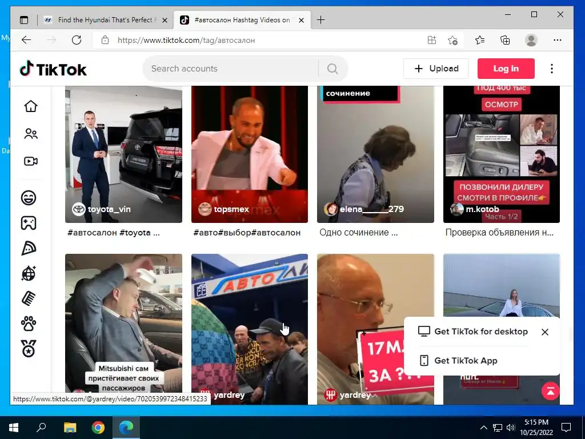The height and width of the screenshot is (439, 585).
Task: Open the TikTok home feed icon in sidebar
Action: click(31, 106)
